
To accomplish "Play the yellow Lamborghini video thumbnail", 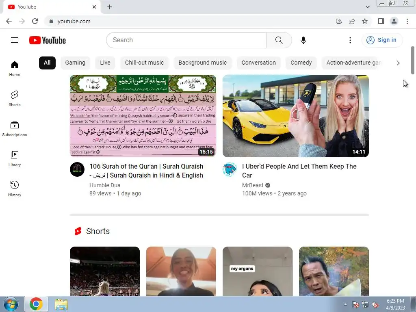I will 296,116.
